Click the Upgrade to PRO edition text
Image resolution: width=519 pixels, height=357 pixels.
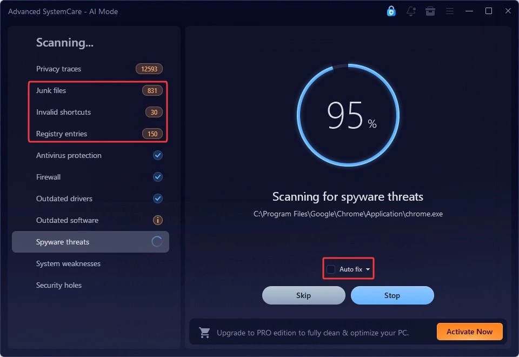(312, 333)
